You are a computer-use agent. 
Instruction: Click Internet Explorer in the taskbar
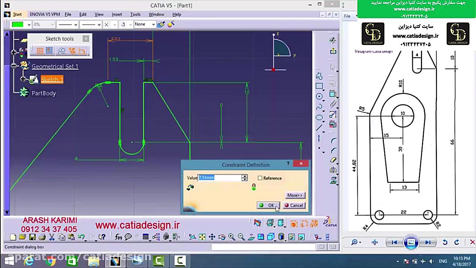pyautogui.click(x=29, y=261)
